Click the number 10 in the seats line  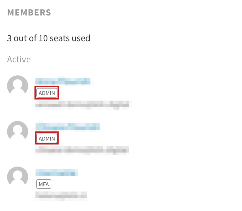pos(43,38)
